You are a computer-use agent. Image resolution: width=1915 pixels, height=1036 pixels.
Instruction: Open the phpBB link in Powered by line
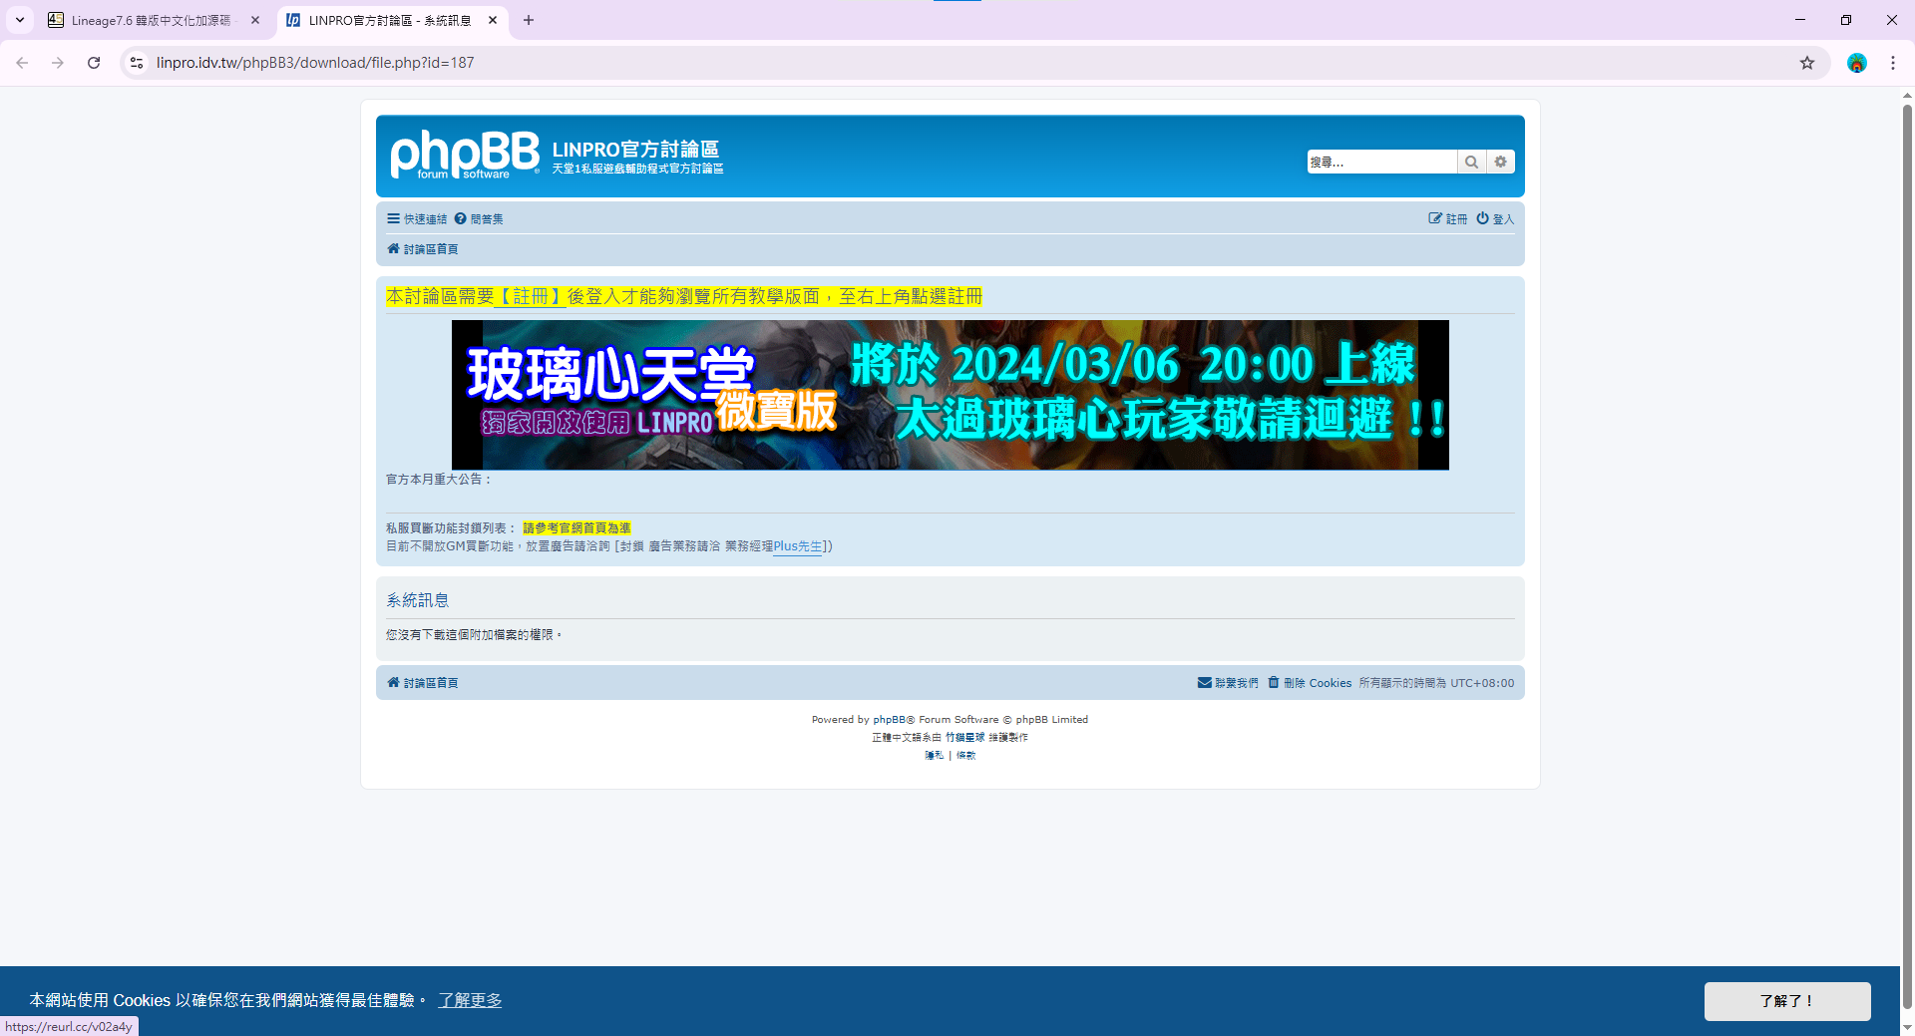click(x=889, y=720)
